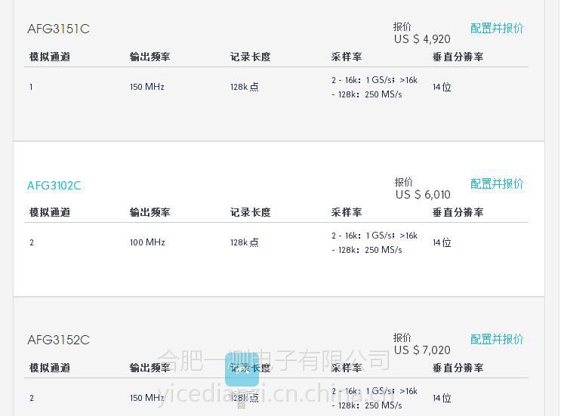Image resolution: width=561 pixels, height=416 pixels.
Task: Click 配置并报价 for AFG3102C
Action: pyautogui.click(x=497, y=184)
